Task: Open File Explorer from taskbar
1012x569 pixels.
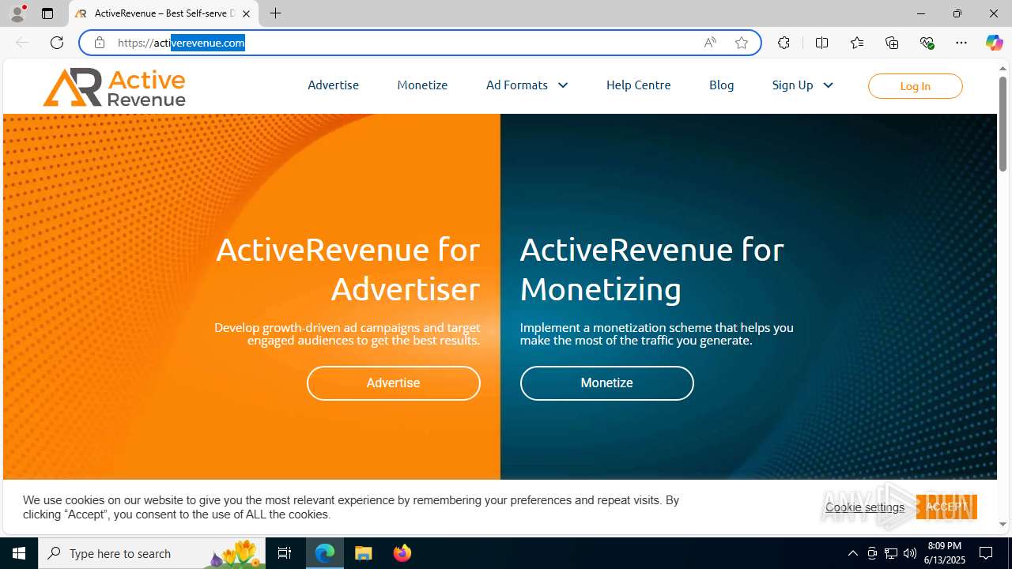Action: (364, 553)
